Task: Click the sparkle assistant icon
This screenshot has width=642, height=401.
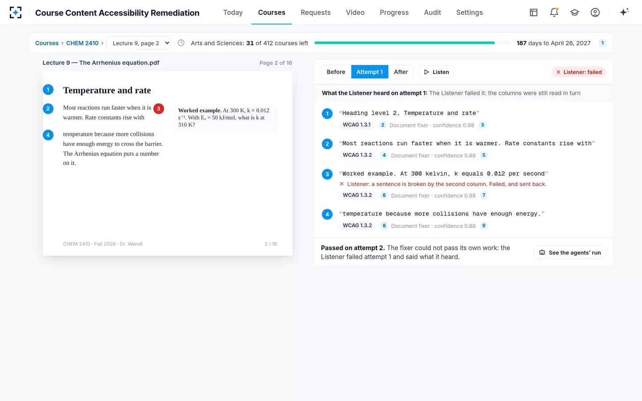Action: coord(624,12)
